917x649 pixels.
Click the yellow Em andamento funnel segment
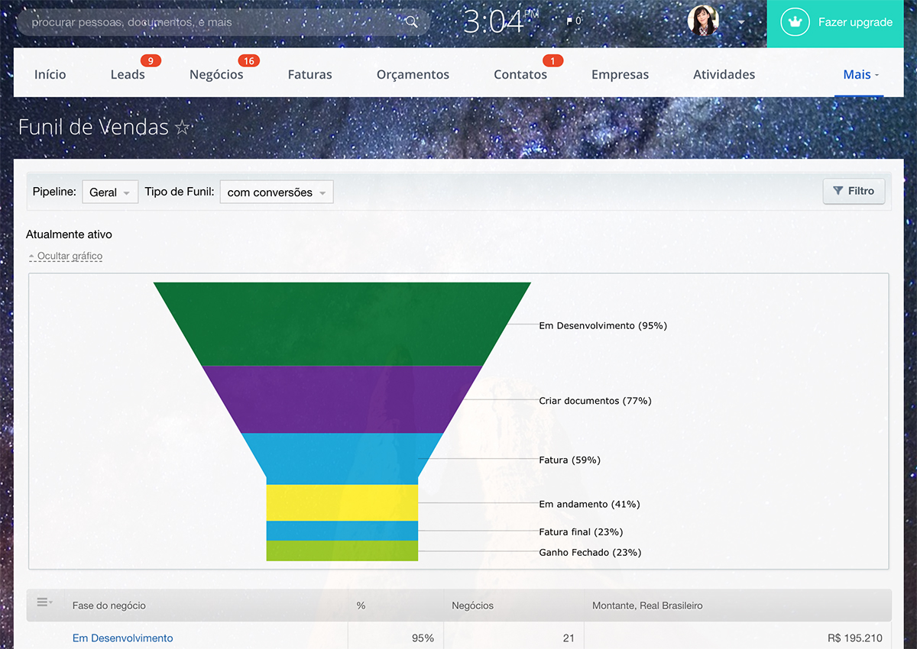[x=342, y=502]
